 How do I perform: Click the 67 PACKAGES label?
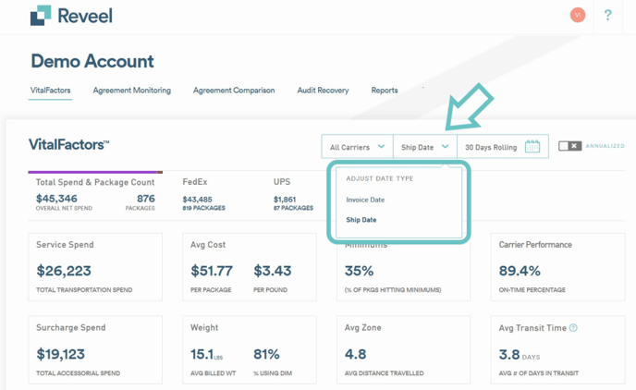pyautogui.click(x=293, y=208)
